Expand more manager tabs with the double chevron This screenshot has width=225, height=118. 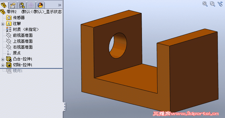(x=60, y=5)
